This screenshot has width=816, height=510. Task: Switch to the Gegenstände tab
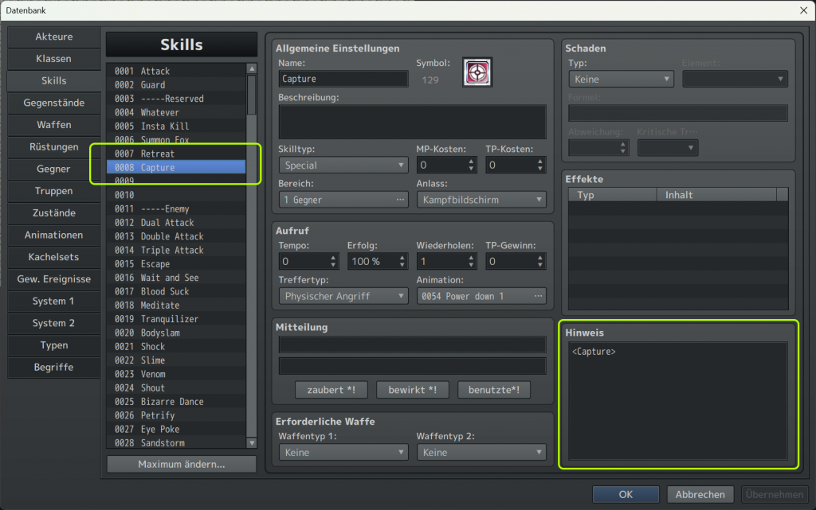tap(54, 103)
